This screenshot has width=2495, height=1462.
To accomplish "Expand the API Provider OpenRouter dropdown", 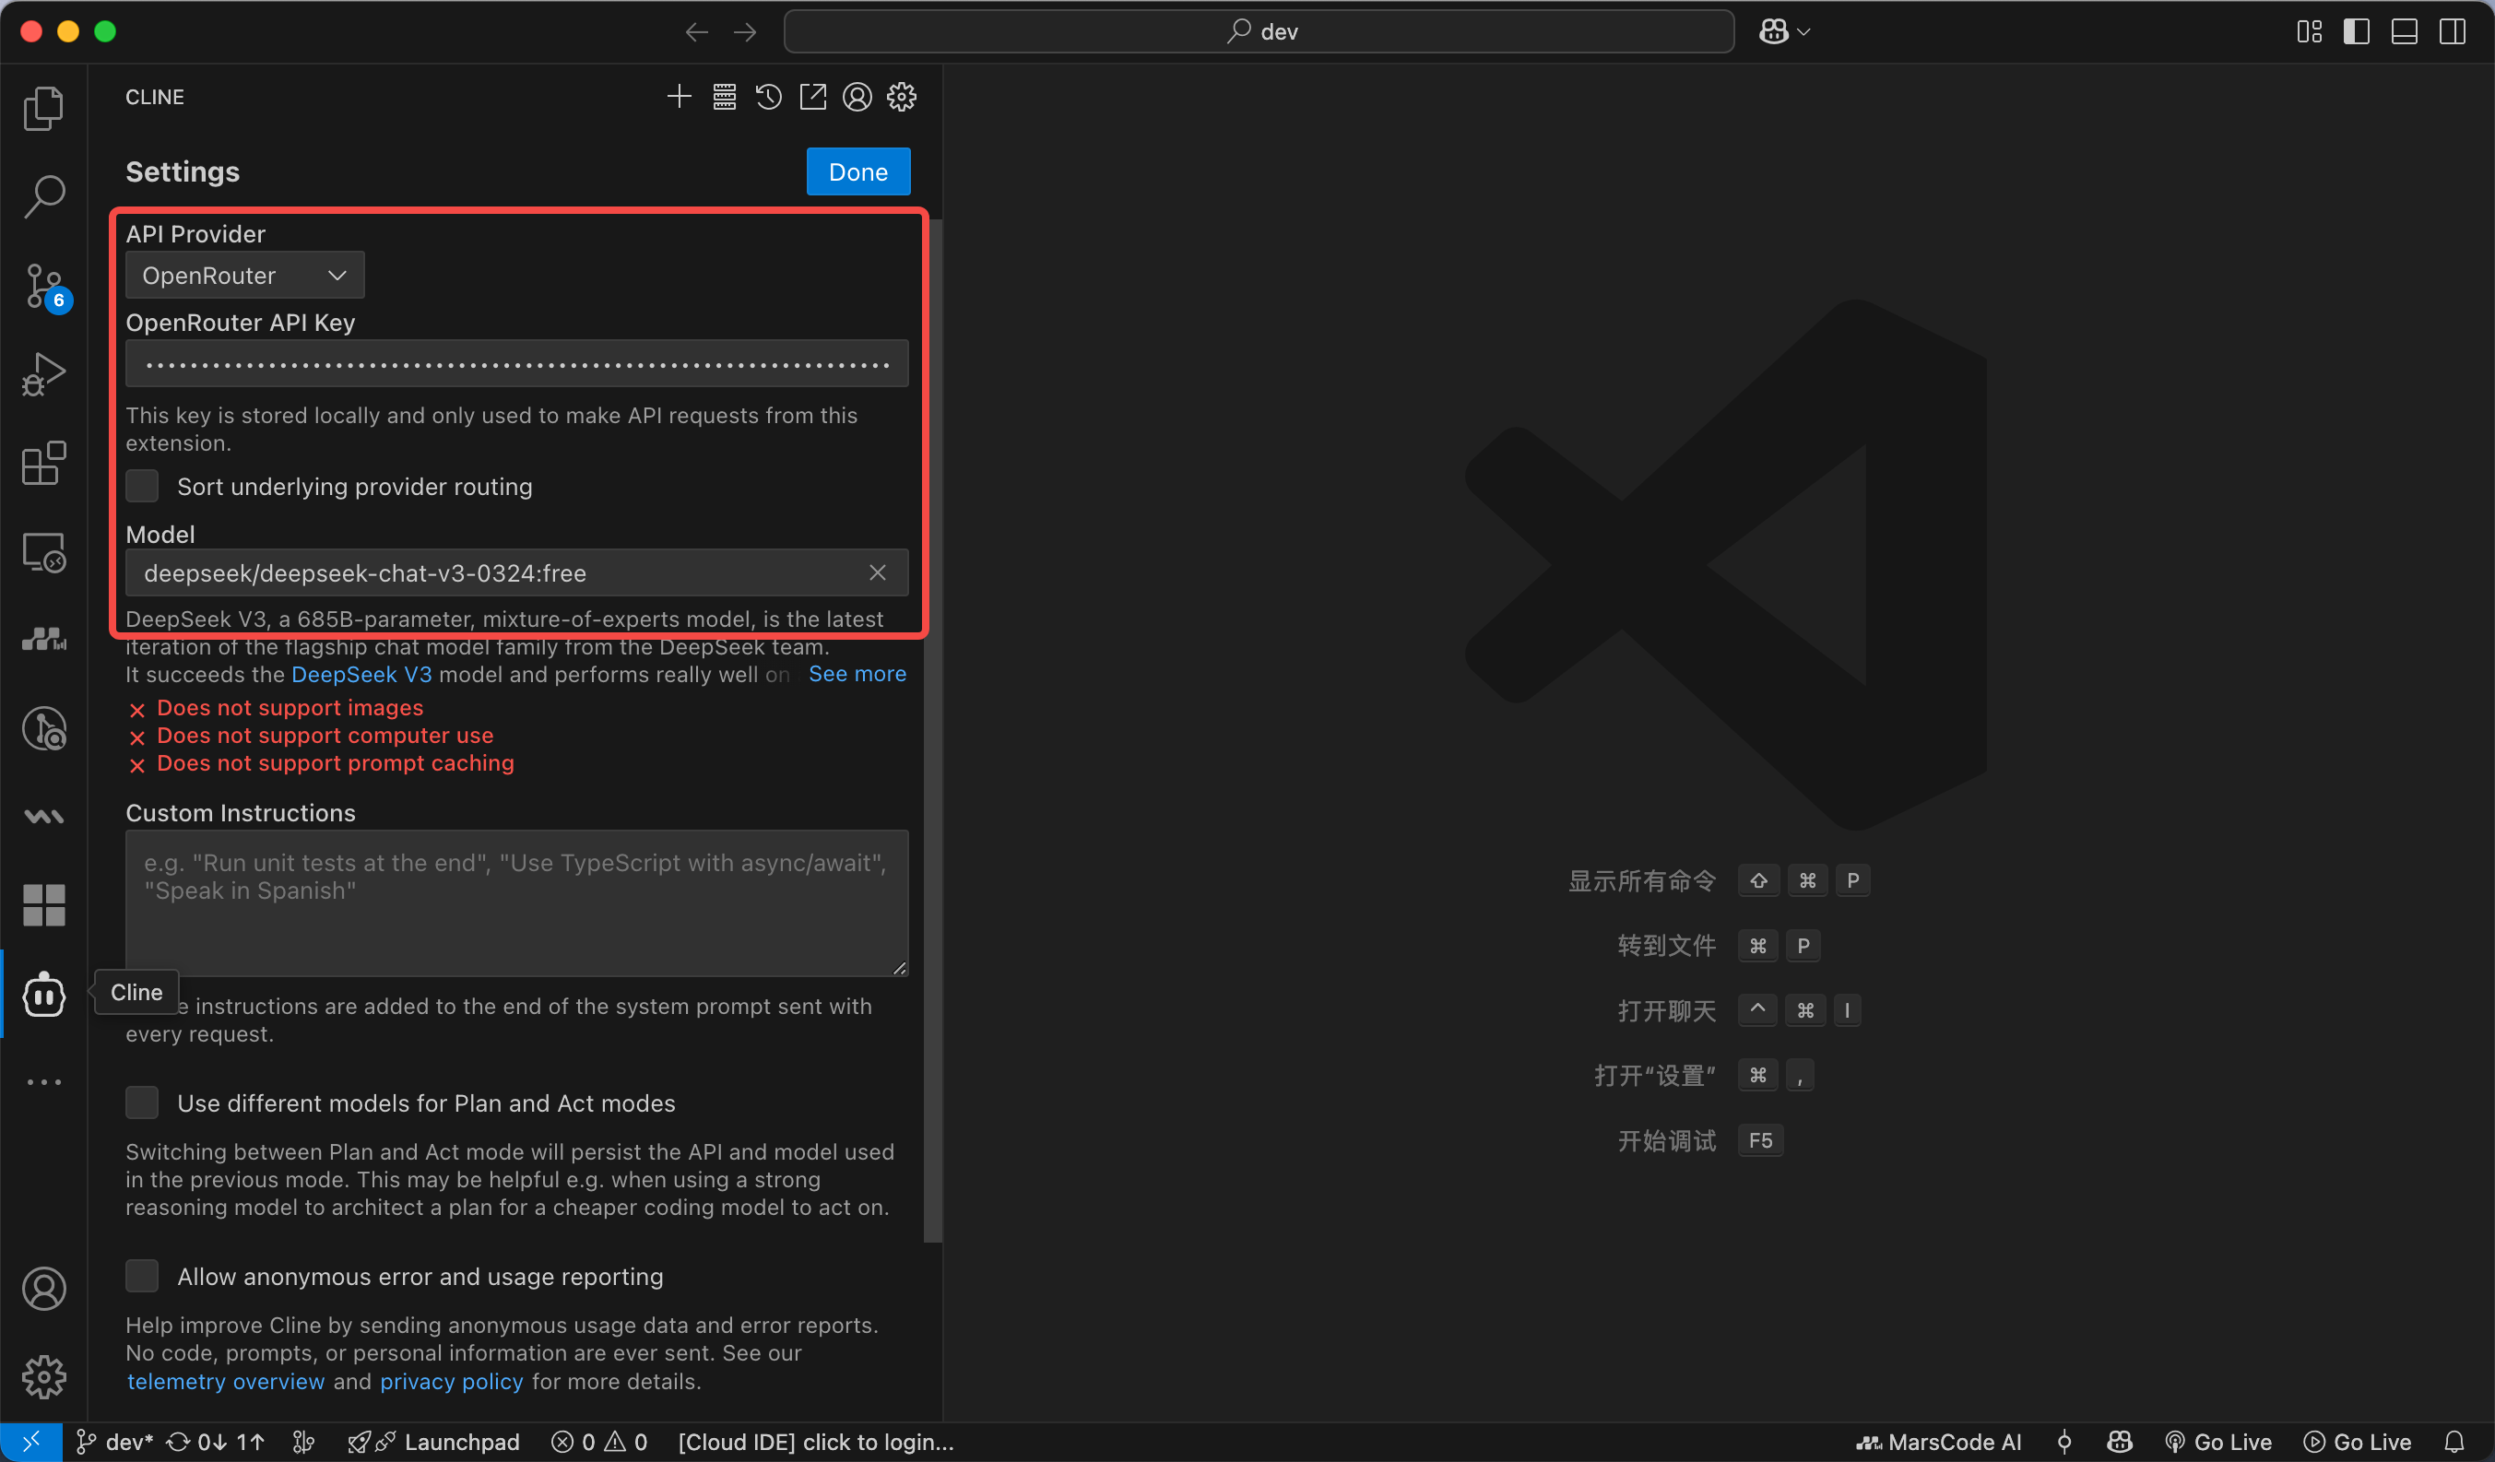I will (244, 276).
